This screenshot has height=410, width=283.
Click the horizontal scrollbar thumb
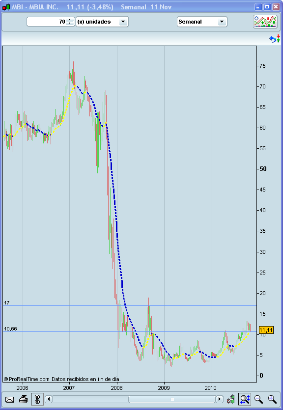click(172, 399)
